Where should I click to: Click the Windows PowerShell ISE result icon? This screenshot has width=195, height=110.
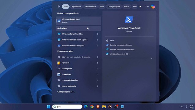point(59,34)
